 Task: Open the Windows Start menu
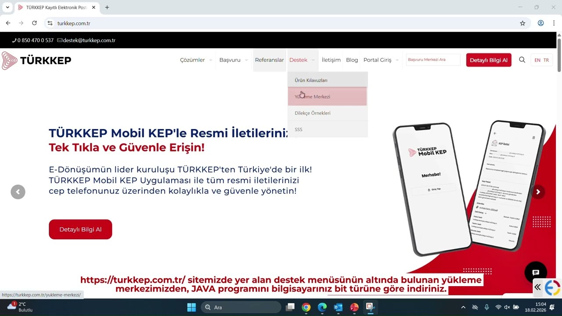pyautogui.click(x=191, y=307)
